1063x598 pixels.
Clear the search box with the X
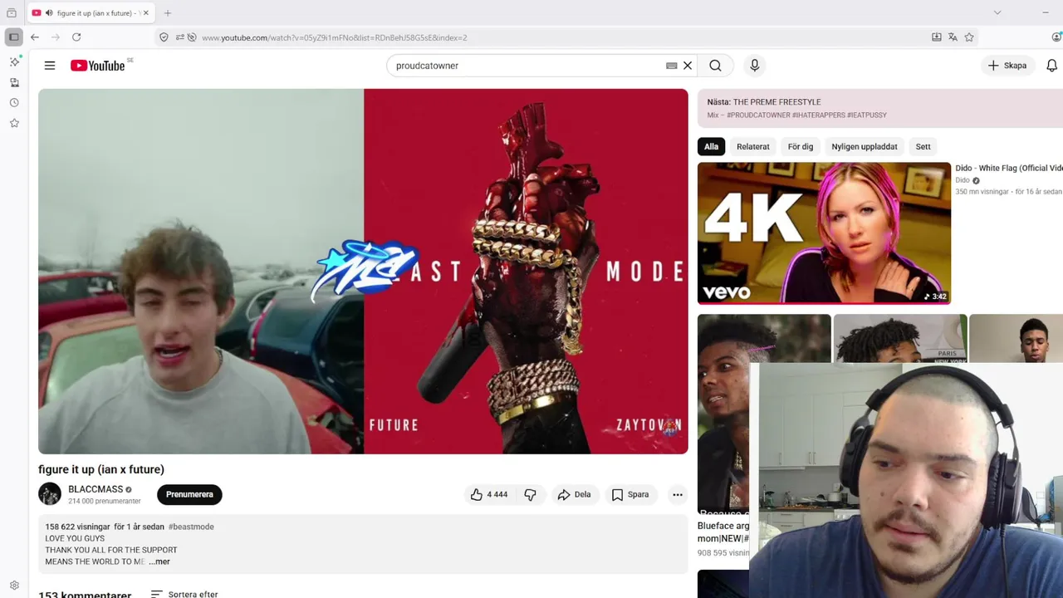[x=688, y=66]
